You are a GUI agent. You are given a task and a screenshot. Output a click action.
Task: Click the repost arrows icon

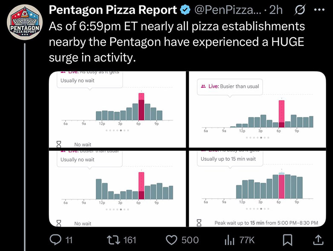[113, 240]
